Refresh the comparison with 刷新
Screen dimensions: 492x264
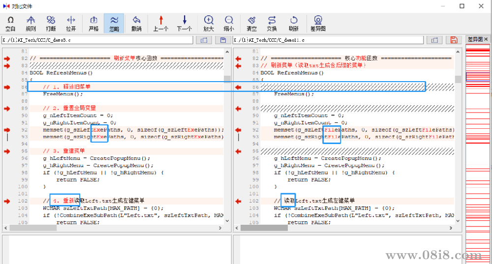tap(294, 23)
